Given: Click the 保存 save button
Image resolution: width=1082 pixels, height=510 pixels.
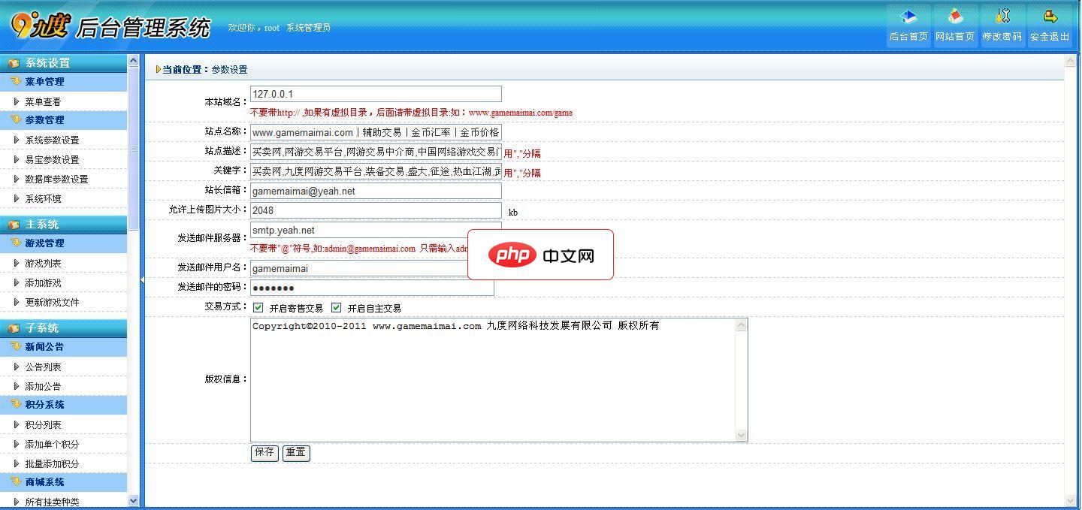Looking at the screenshot, I should 264,453.
